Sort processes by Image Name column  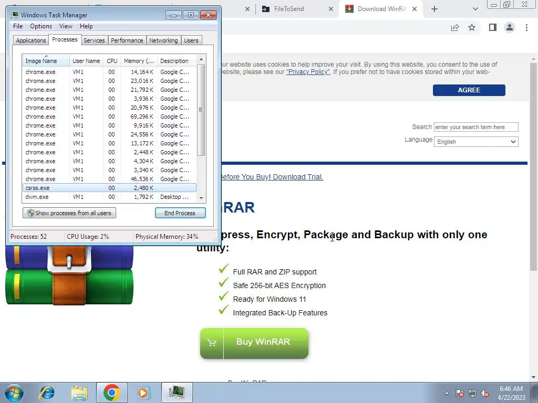coord(46,61)
